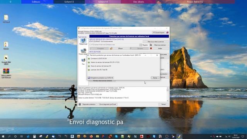Screen dimensions: 247x139
Task: Open Firefox from the taskbar
Action: [91, 136]
